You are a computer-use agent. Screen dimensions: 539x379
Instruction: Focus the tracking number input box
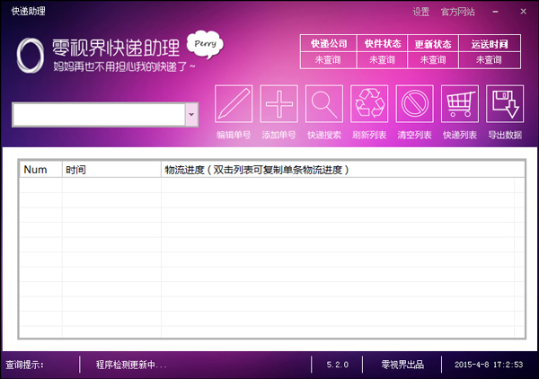(x=99, y=114)
